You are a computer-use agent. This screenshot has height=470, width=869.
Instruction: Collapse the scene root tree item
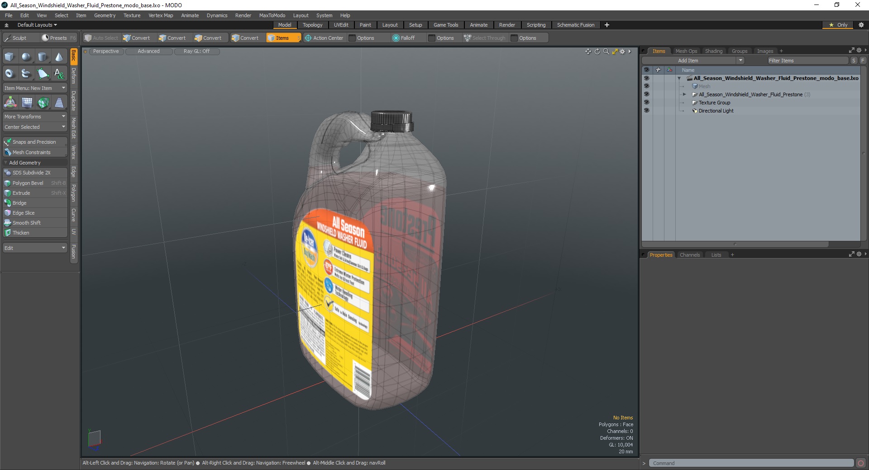click(679, 78)
